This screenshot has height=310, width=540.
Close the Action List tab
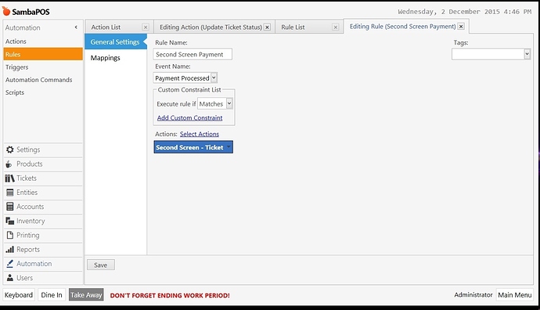click(146, 27)
